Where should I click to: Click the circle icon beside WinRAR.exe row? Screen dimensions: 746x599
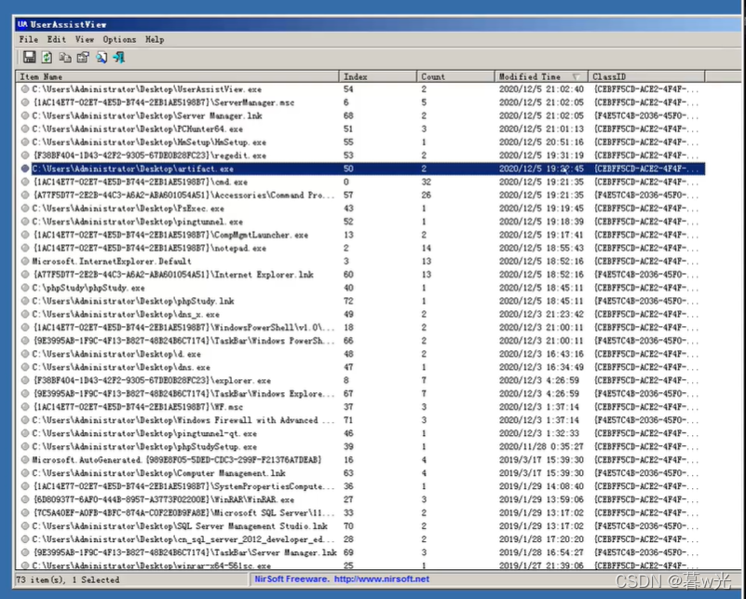[25, 499]
